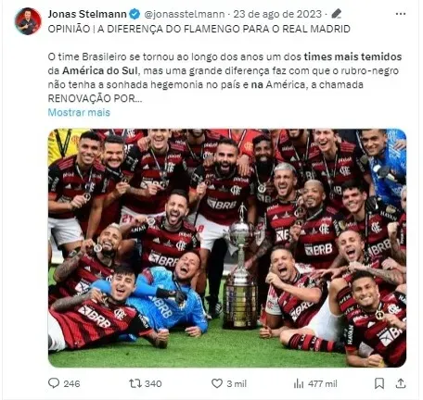Click the @jonasstelmann handle

point(185,14)
